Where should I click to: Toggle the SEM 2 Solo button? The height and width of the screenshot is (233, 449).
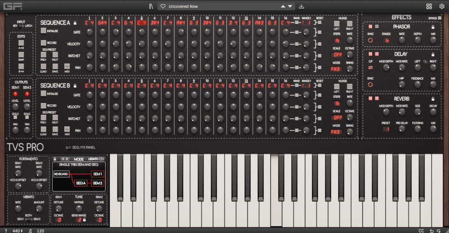click(27, 117)
